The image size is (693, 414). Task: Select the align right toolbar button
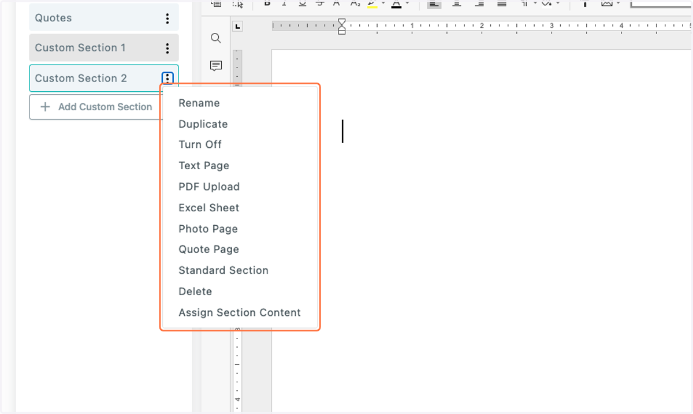479,4
